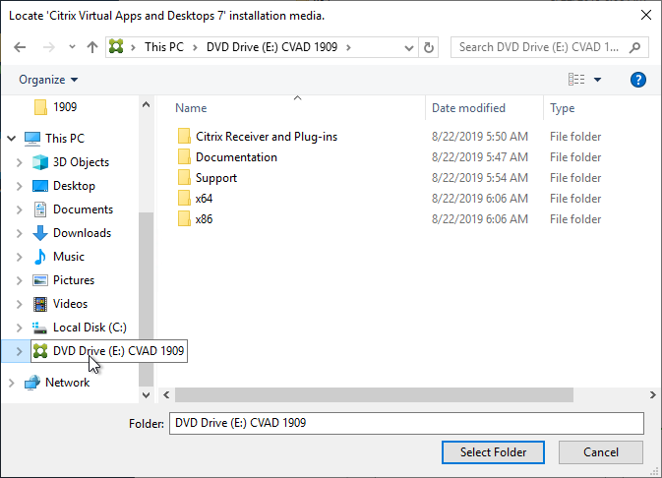This screenshot has width=662, height=478.
Task: Click the Select Folder button
Action: pyautogui.click(x=493, y=452)
